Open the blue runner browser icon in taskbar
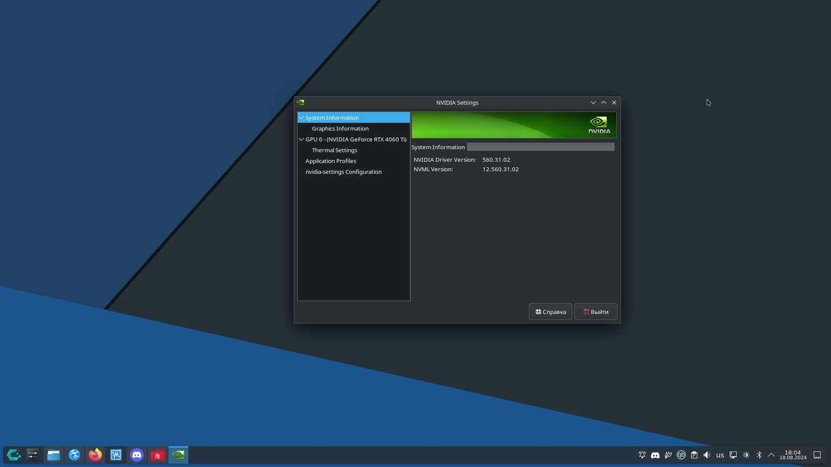Screen dimensions: 831x467 coord(74,455)
